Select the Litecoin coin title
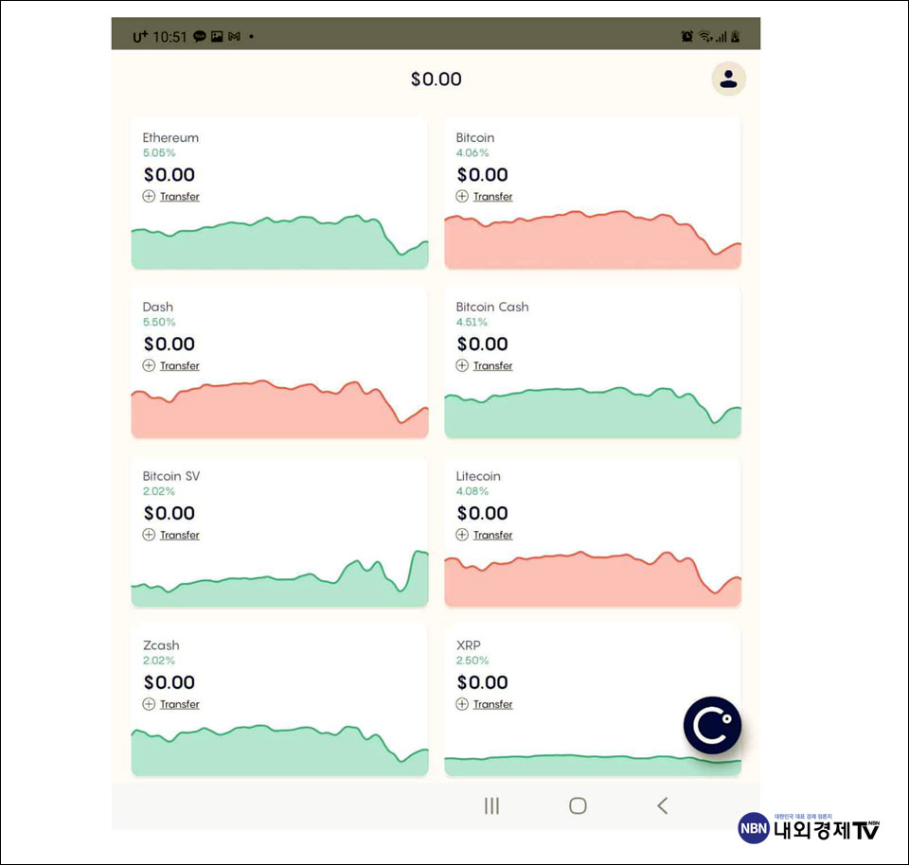 pos(478,476)
